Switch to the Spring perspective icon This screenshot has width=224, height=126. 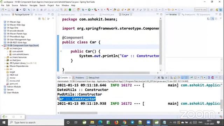(217, 10)
